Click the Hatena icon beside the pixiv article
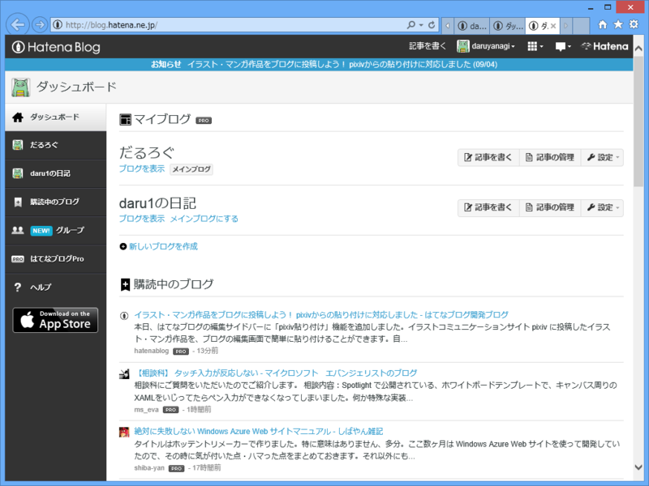Image resolution: width=649 pixels, height=486 pixels. tap(124, 316)
